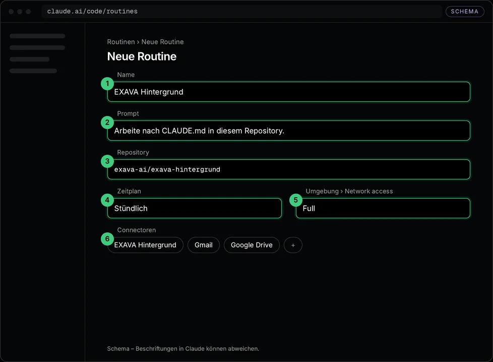Click the Prompt field mentioning CLAUDE.md
493x362 pixels.
pyautogui.click(x=289, y=131)
